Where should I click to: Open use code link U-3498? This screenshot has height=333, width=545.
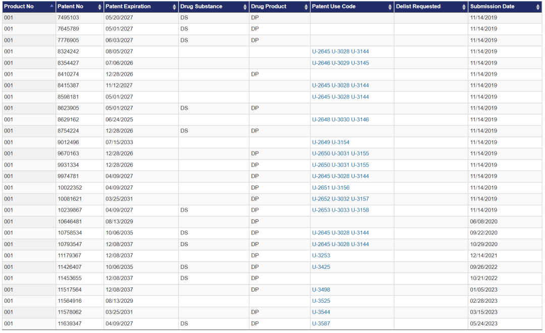(321, 290)
